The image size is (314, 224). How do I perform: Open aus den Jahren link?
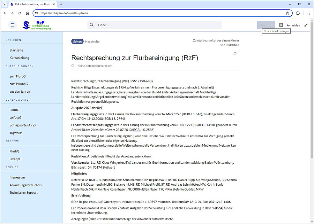point(20,92)
